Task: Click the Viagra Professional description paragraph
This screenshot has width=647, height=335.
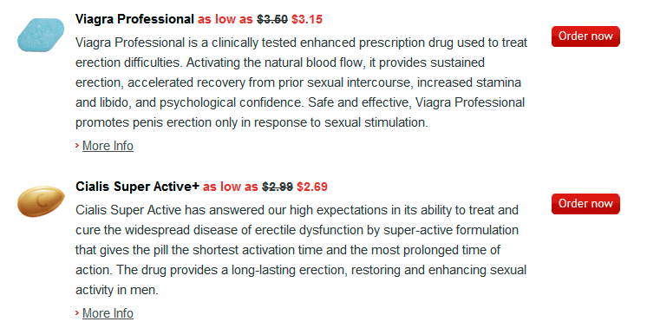Action: coord(301,82)
